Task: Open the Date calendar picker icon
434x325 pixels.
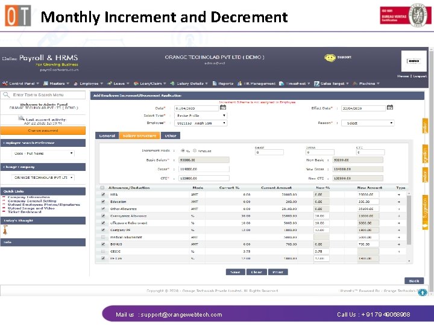Action: [x=223, y=107]
